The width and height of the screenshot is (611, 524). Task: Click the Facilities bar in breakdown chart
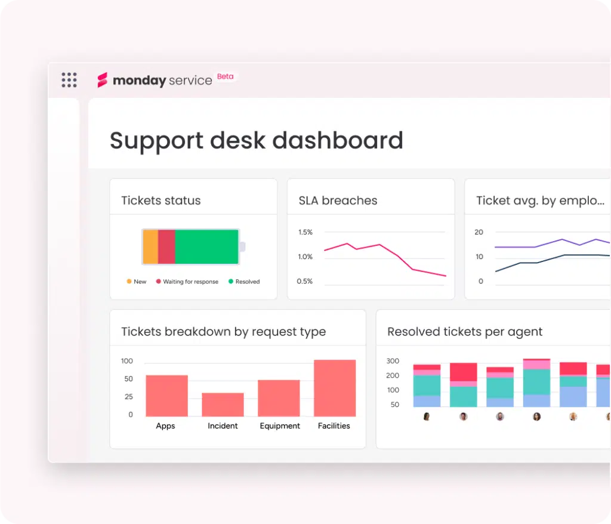click(335, 388)
